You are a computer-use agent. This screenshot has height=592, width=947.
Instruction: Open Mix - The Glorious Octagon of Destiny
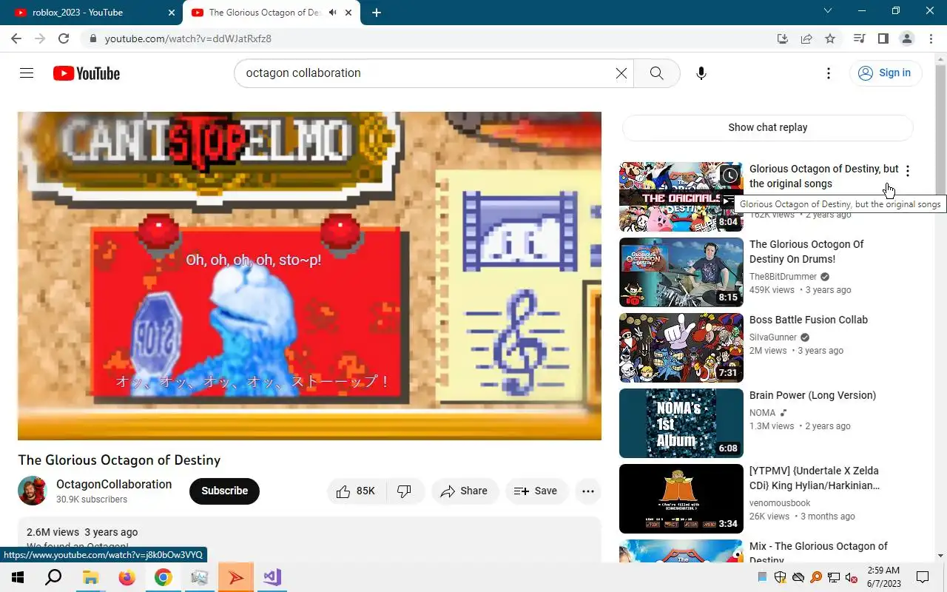[x=818, y=553]
